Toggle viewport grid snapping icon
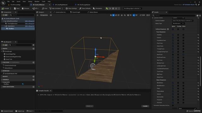202x113 pixels. tap(128, 15)
